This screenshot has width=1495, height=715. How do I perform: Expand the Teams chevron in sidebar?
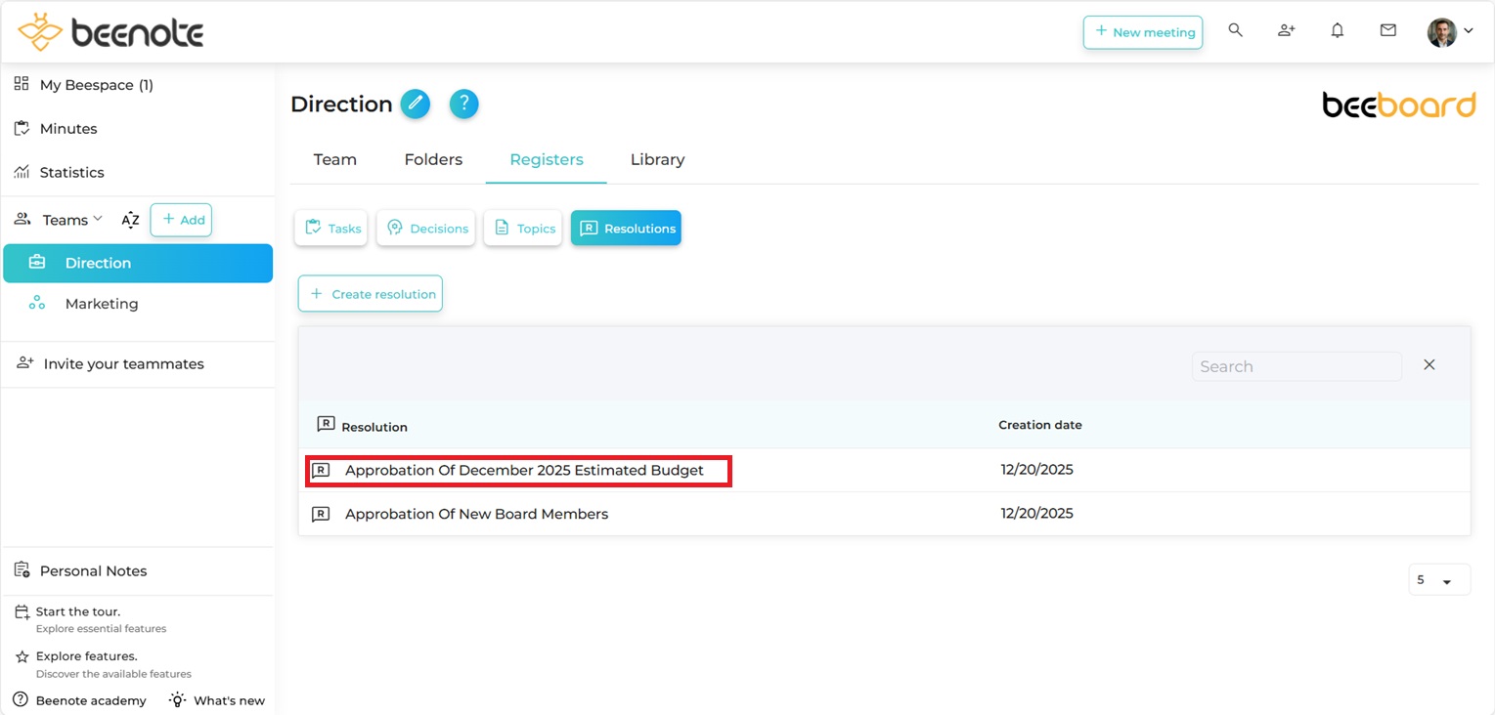tap(98, 219)
